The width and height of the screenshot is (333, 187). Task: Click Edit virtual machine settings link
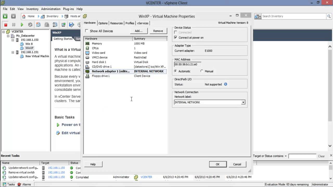click(71, 133)
